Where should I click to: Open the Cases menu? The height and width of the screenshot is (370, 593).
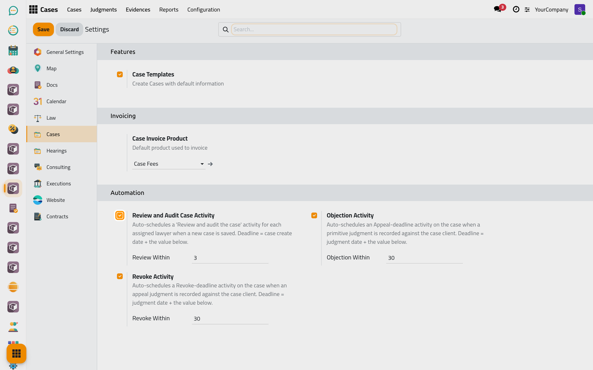(x=74, y=10)
